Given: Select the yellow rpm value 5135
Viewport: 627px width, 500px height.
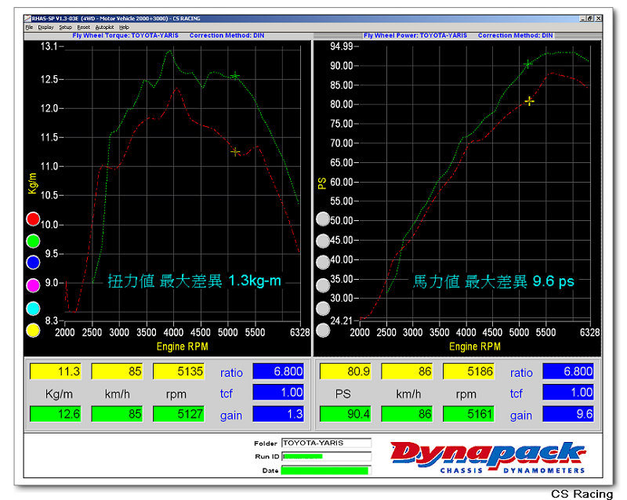Looking at the screenshot, I should click(x=179, y=371).
